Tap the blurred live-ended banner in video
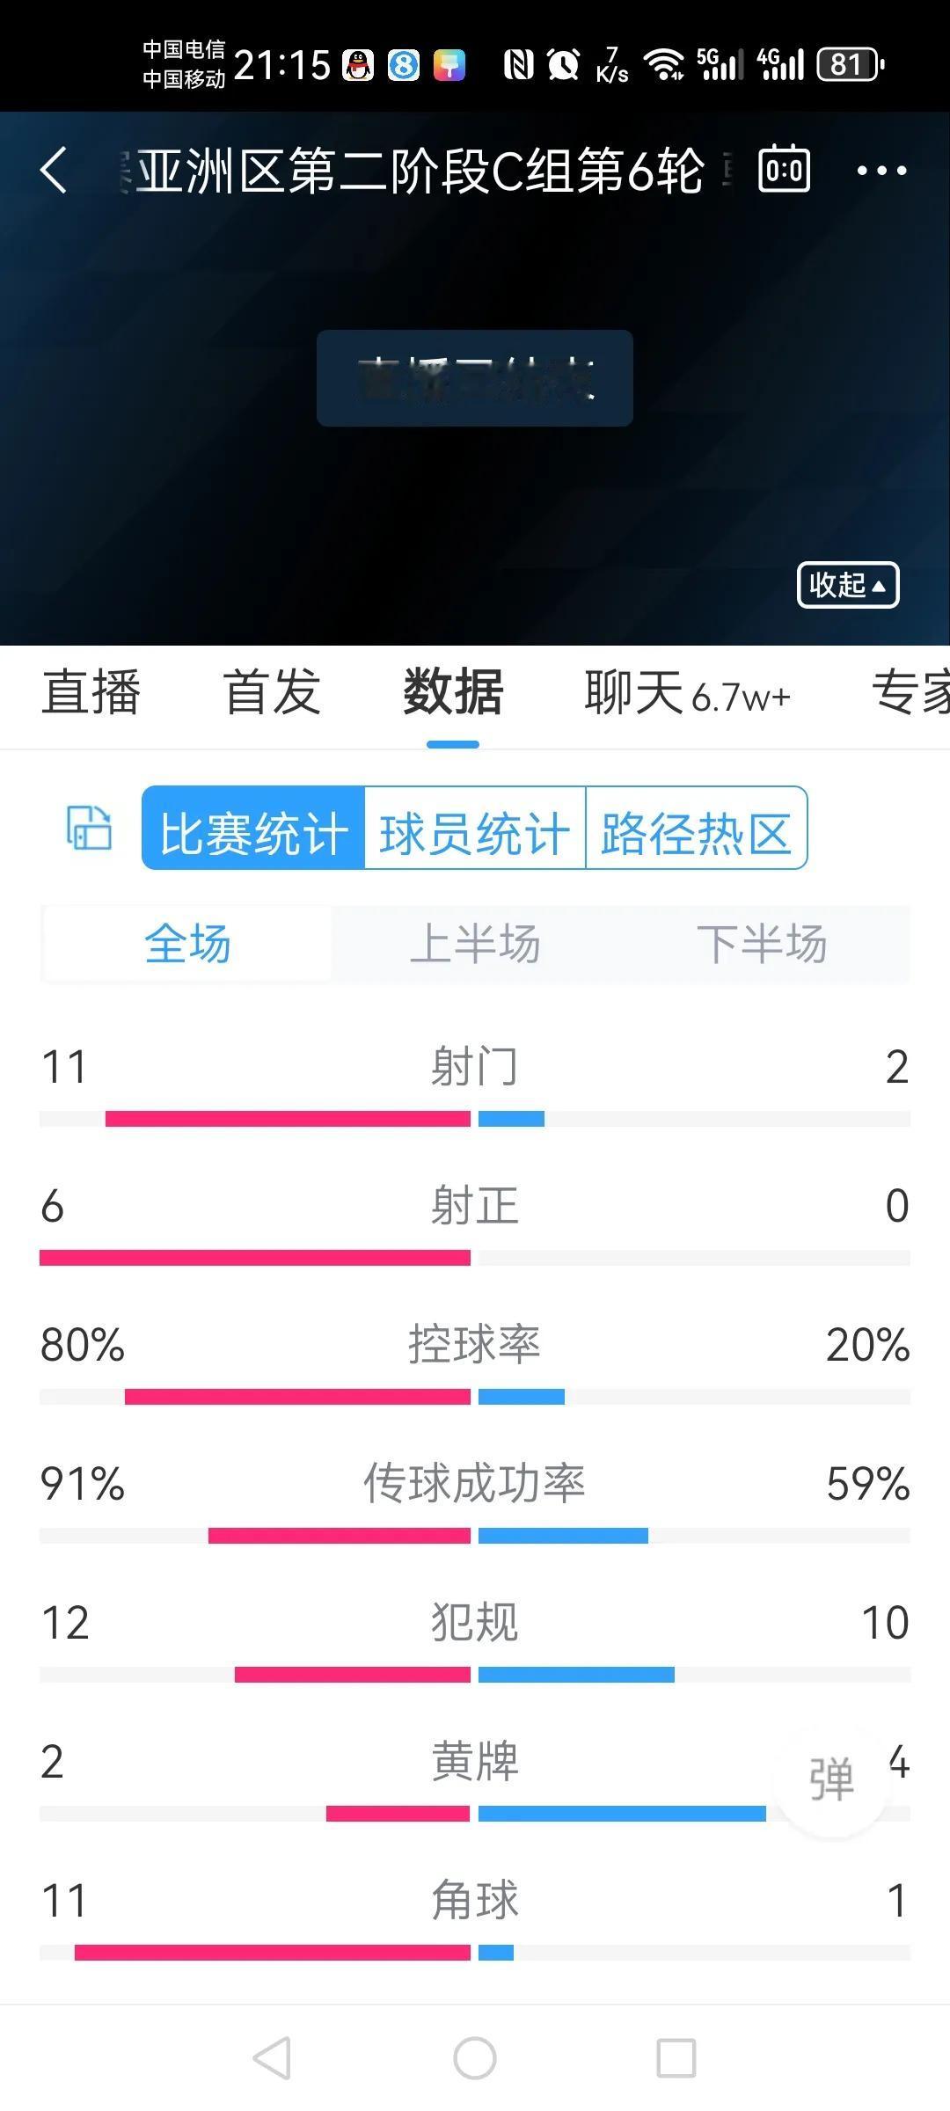Image resolution: width=950 pixels, height=2111 pixels. point(475,378)
